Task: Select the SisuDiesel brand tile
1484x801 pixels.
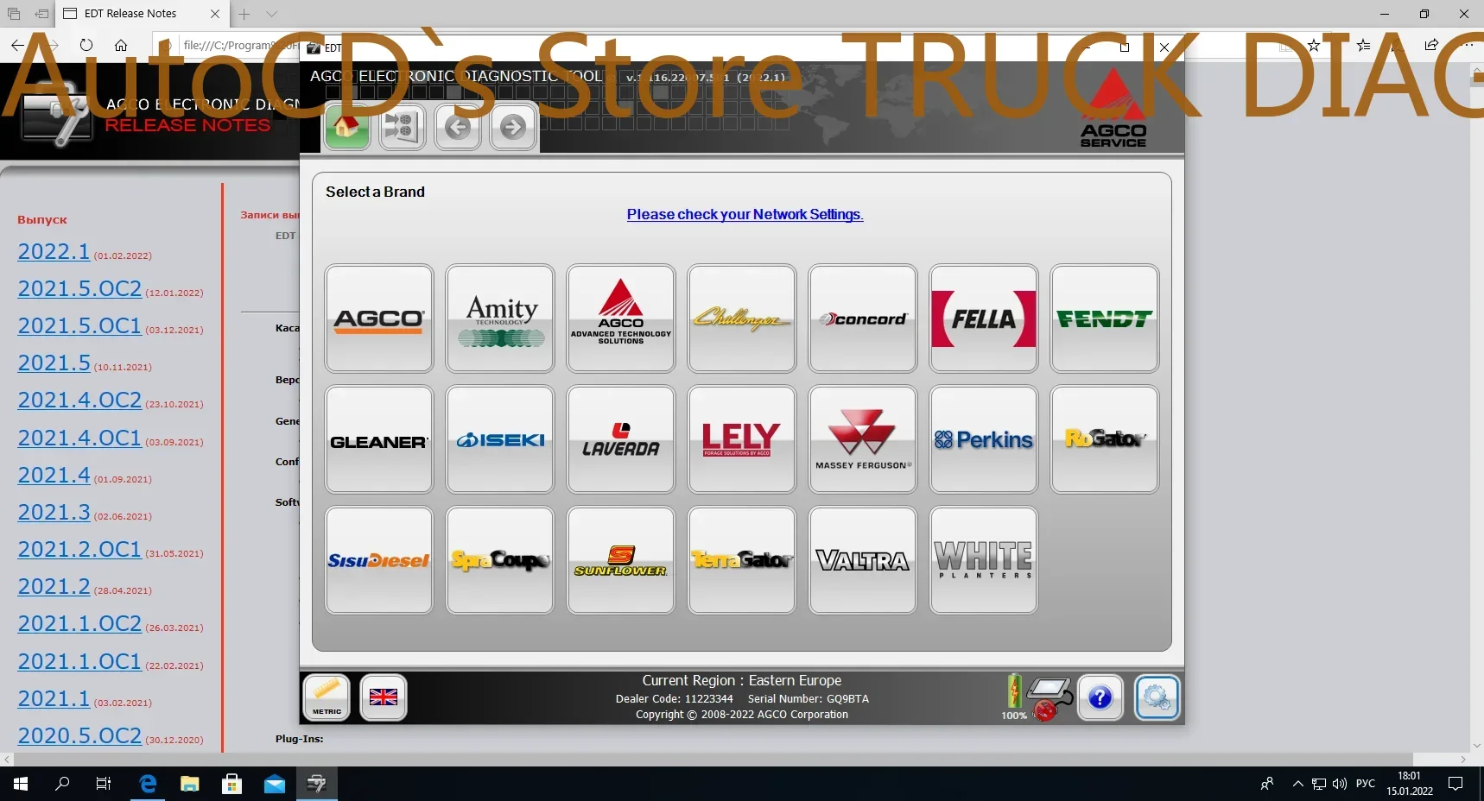Action: [x=379, y=560]
